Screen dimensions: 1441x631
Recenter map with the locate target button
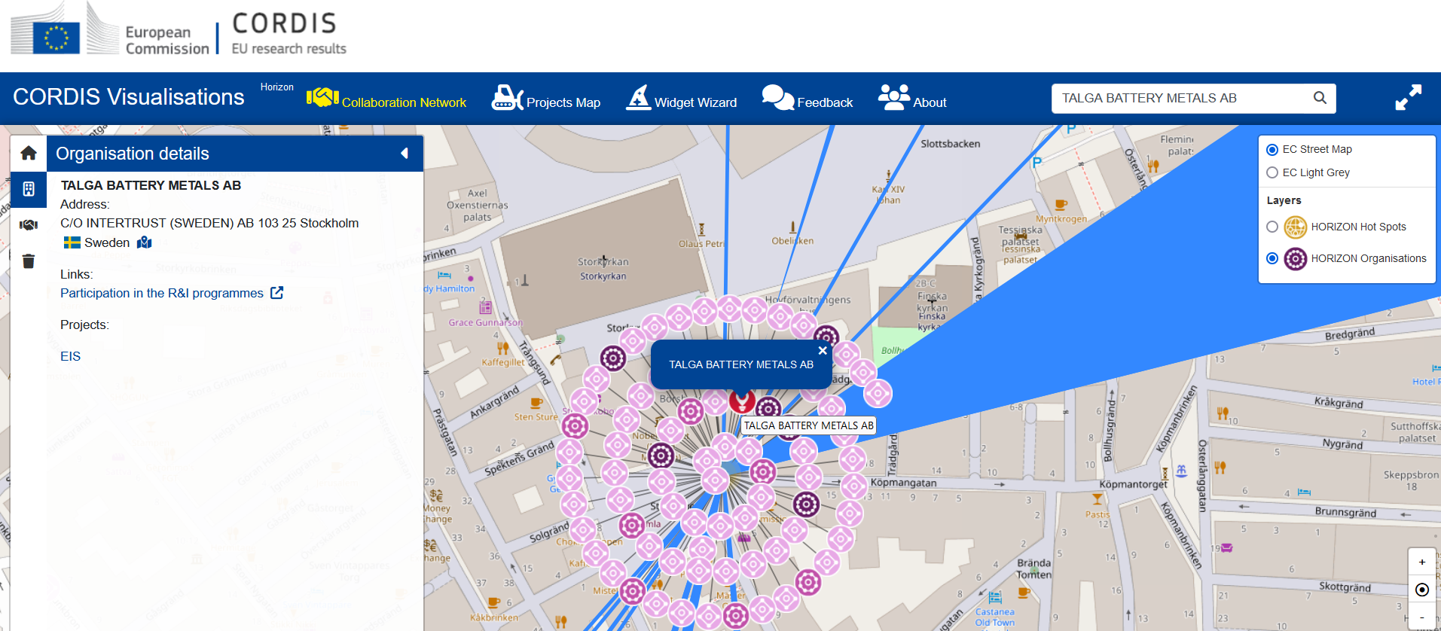pyautogui.click(x=1422, y=590)
